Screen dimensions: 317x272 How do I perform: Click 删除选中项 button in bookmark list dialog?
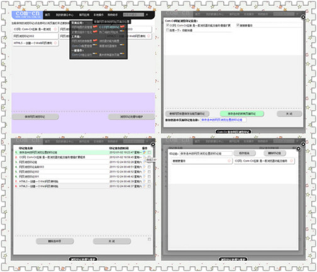[55, 241]
